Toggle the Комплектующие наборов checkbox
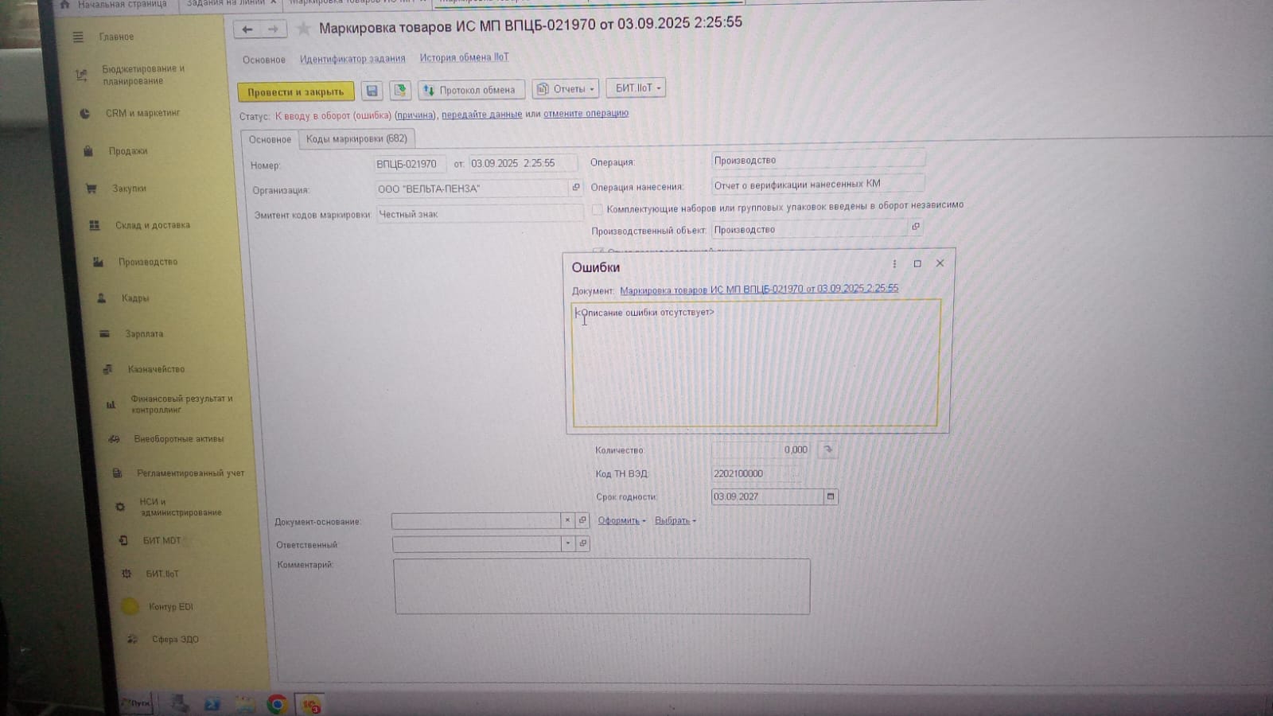Screen dimensions: 1273x716 [x=597, y=209]
